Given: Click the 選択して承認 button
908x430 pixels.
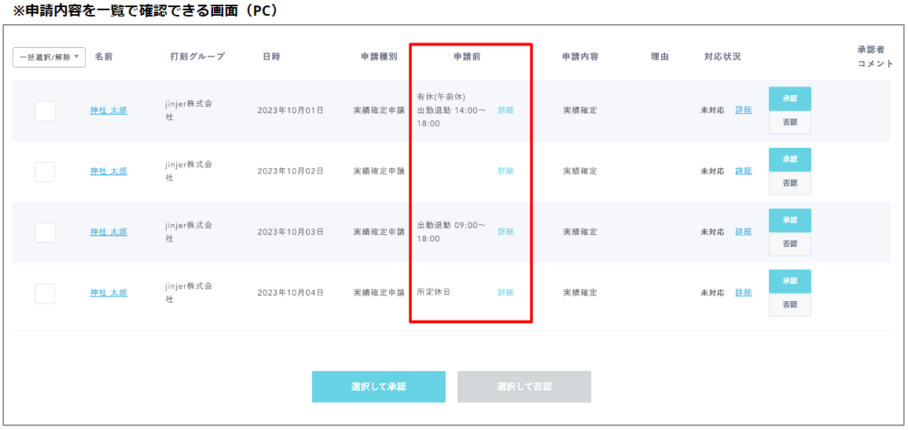Looking at the screenshot, I should [378, 387].
